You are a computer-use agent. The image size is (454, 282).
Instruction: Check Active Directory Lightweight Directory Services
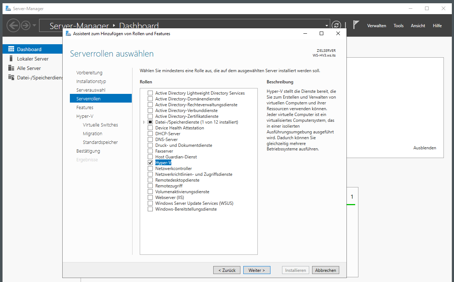coord(150,93)
